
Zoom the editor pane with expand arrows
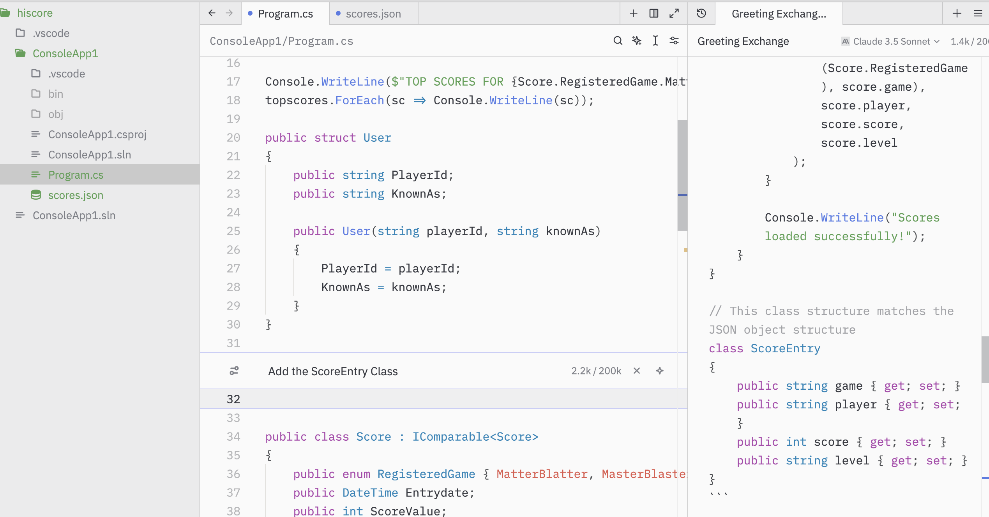tap(674, 13)
